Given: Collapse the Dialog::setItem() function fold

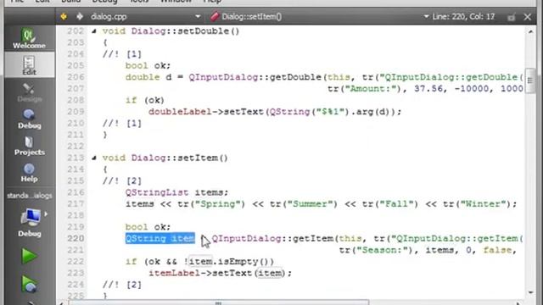Looking at the screenshot, I should tap(94, 158).
